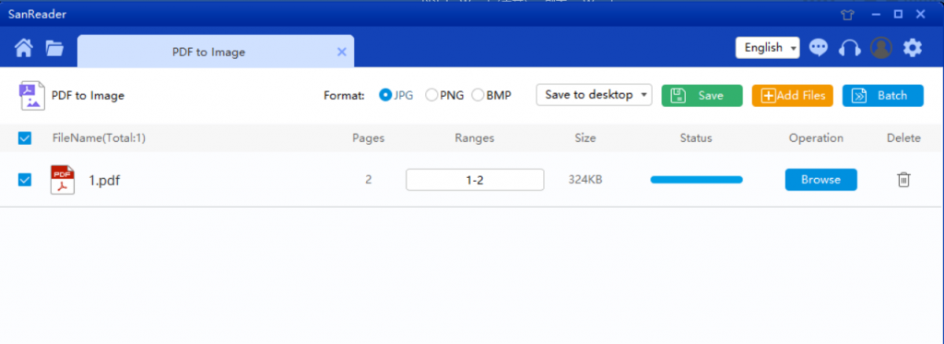The image size is (944, 344).
Task: Select the 1.pdf file name
Action: tap(105, 180)
